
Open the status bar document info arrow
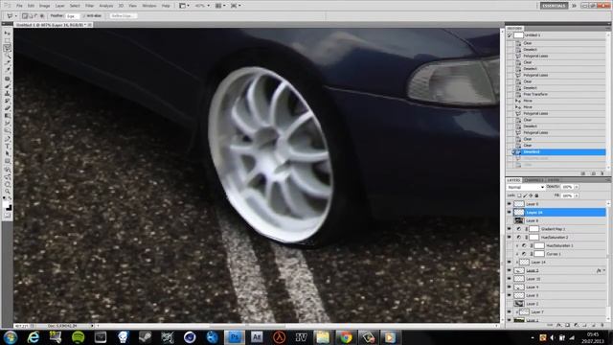[x=92, y=326]
